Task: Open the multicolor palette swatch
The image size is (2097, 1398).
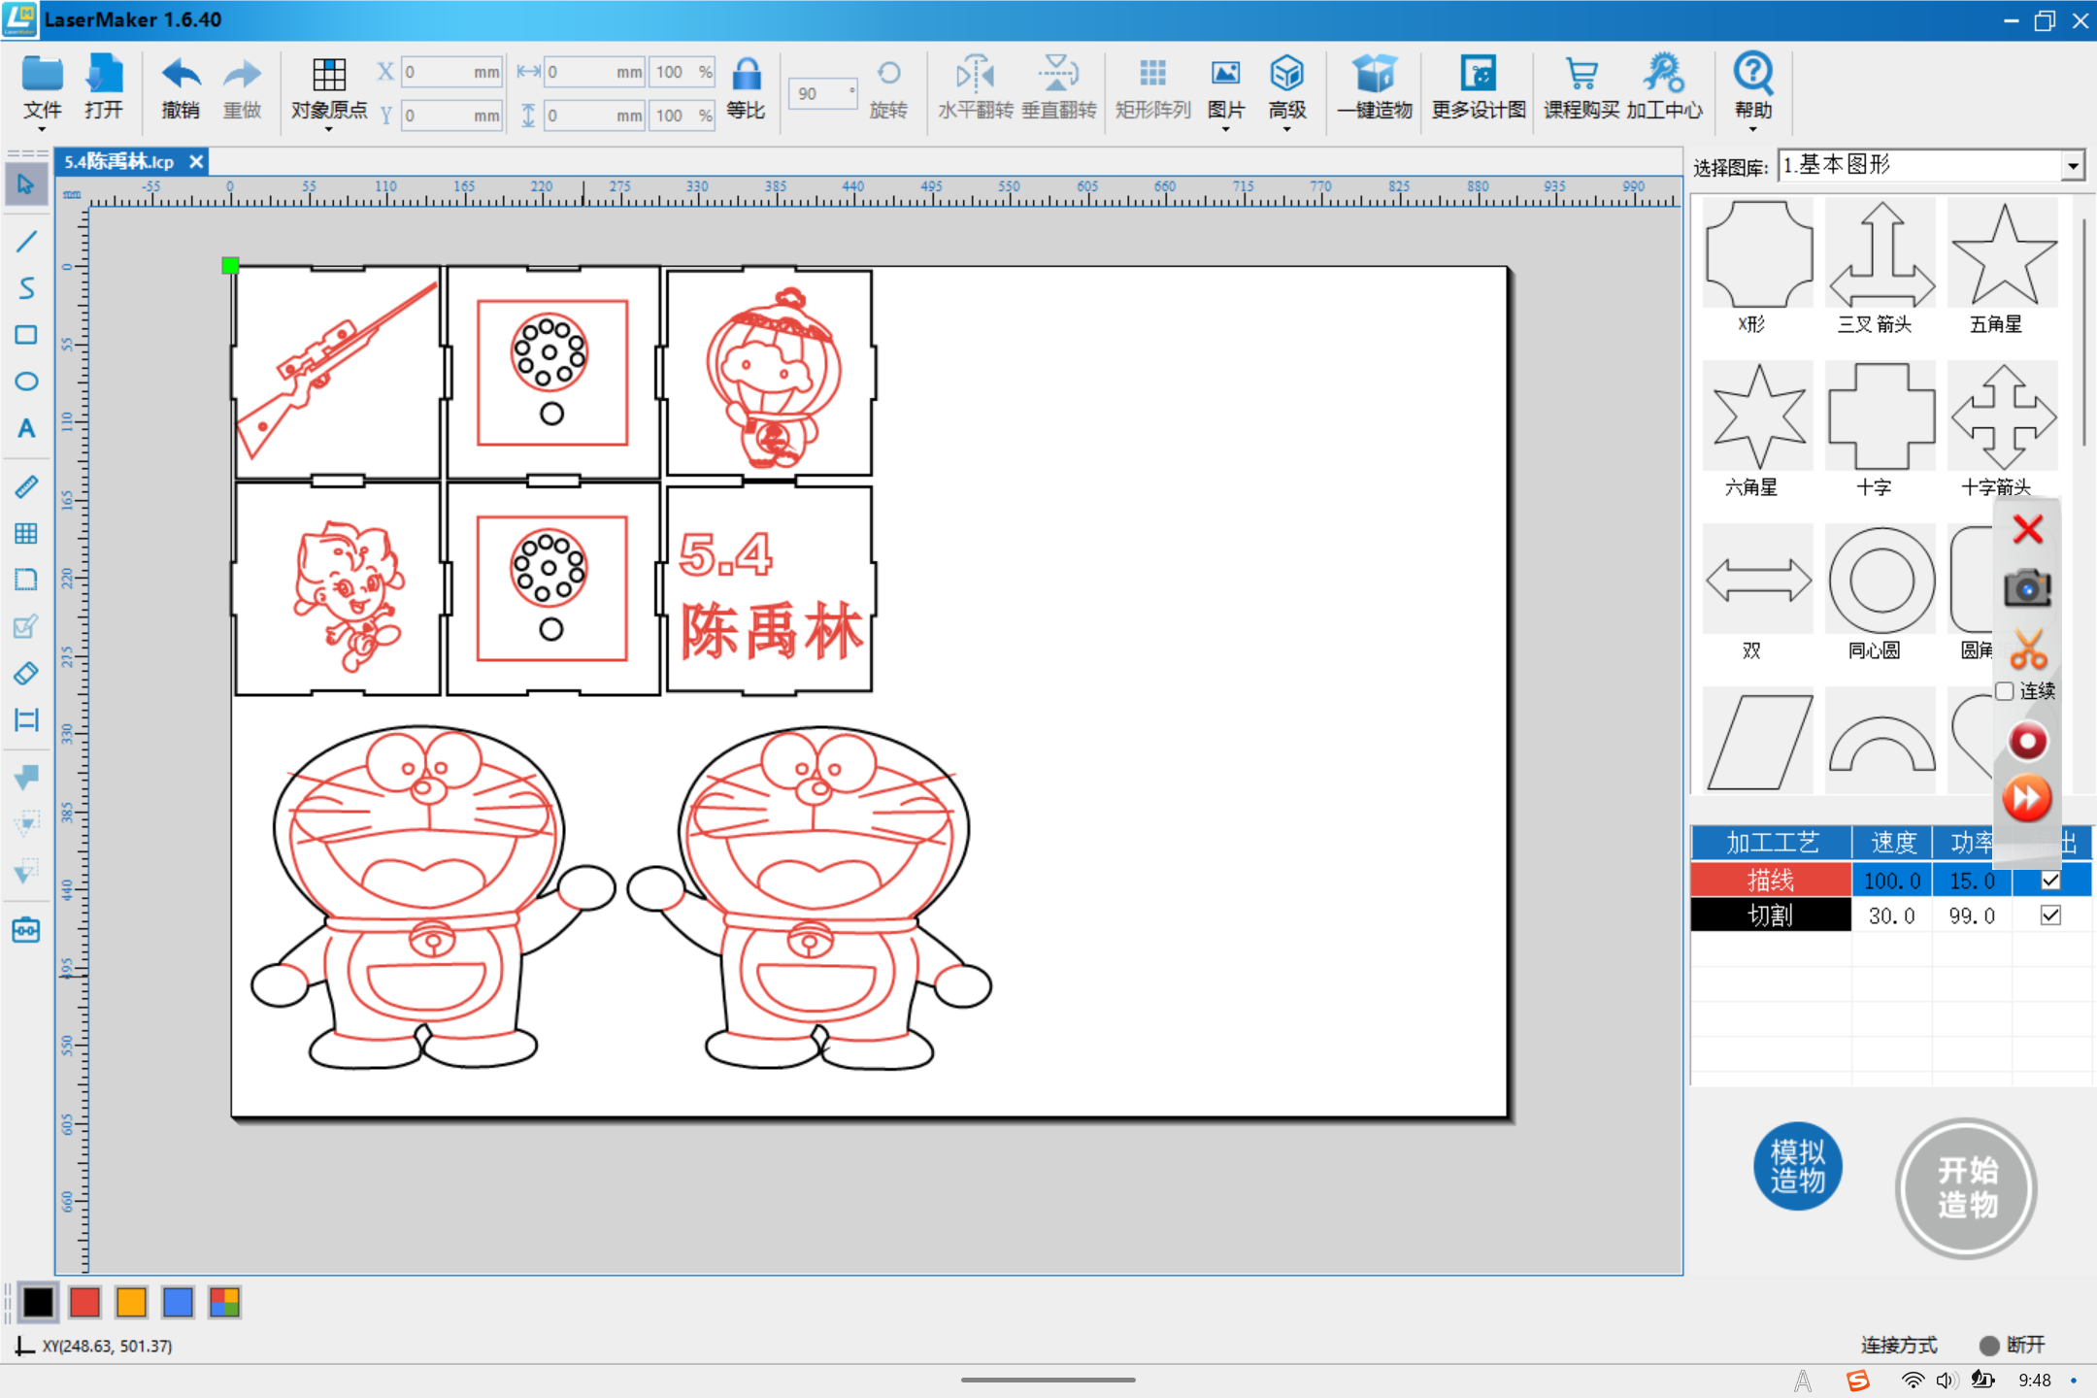Action: 224,1302
